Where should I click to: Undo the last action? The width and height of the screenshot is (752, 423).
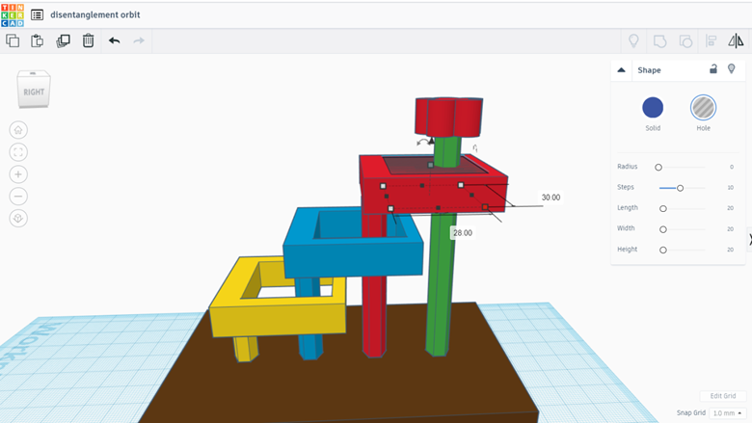pos(114,40)
